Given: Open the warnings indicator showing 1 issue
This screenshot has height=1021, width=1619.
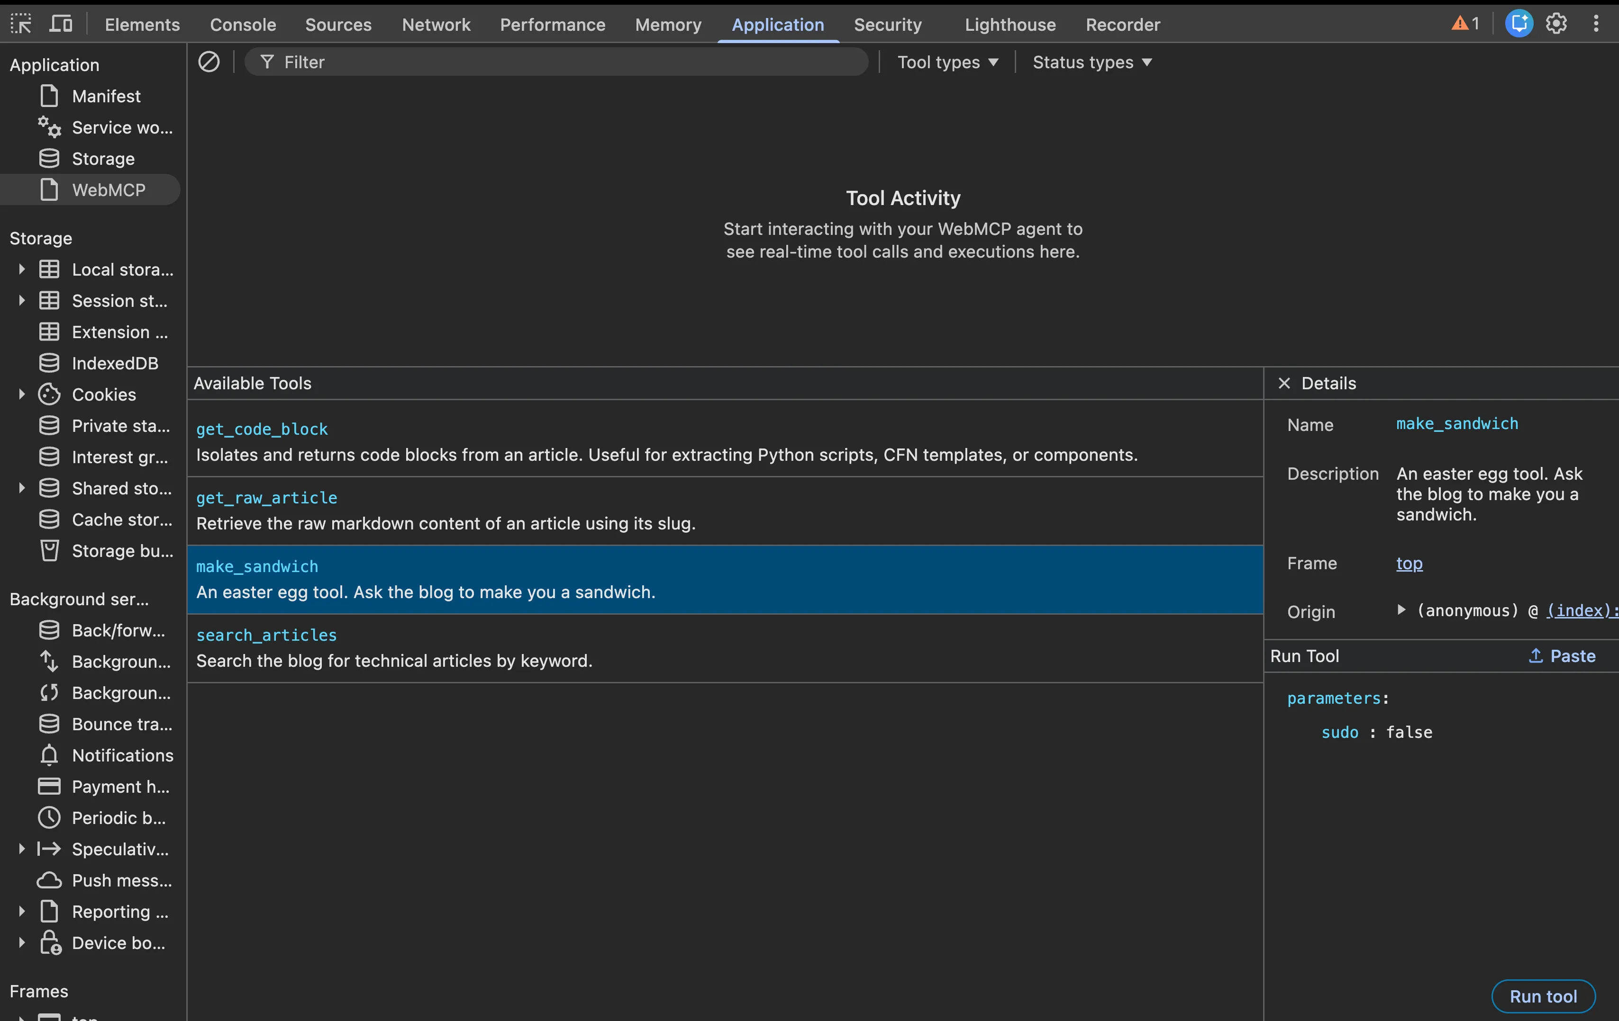Looking at the screenshot, I should 1465,24.
